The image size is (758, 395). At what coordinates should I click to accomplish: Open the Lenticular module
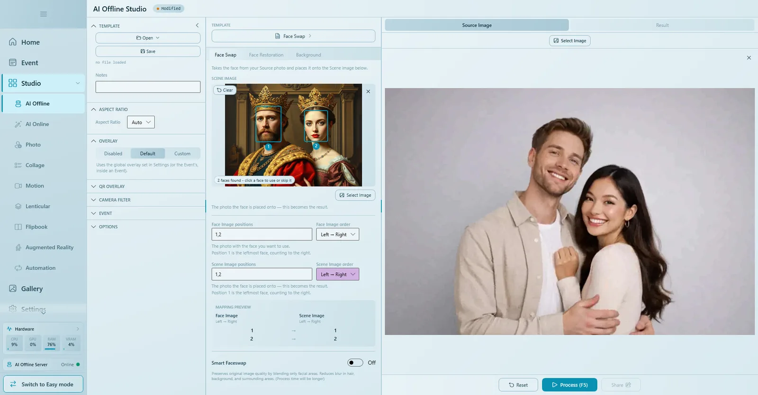[x=43, y=206]
